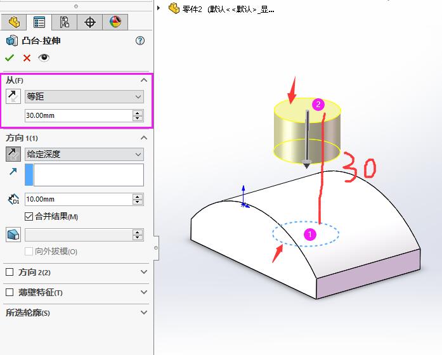Click the 零件2 part icon in viewport
Screen dimensions: 442x355
click(174, 8)
